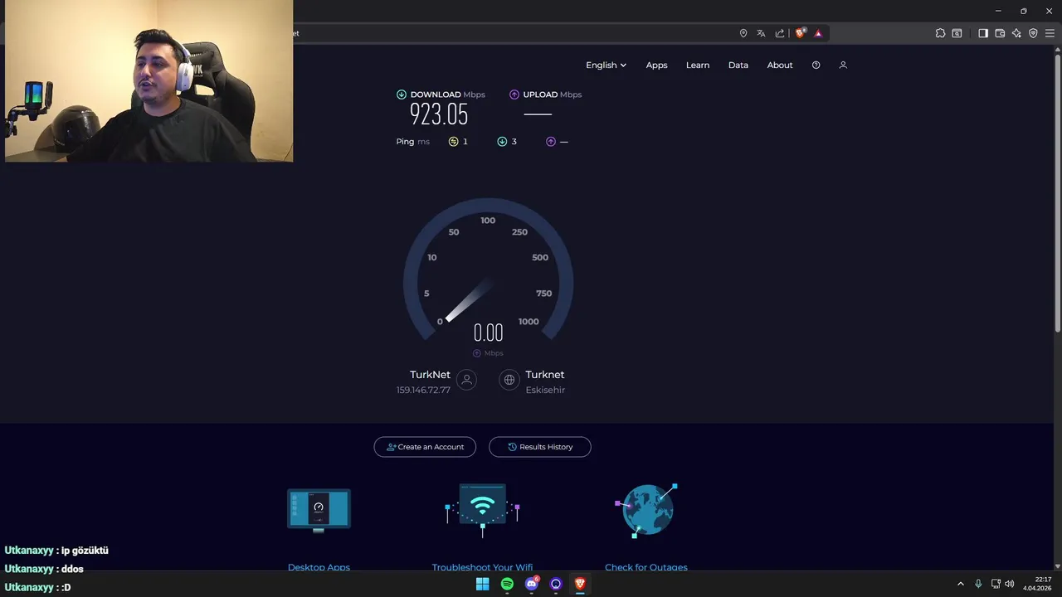The image size is (1062, 597).
Task: Click the location pin icon in address bar
Action: click(743, 33)
